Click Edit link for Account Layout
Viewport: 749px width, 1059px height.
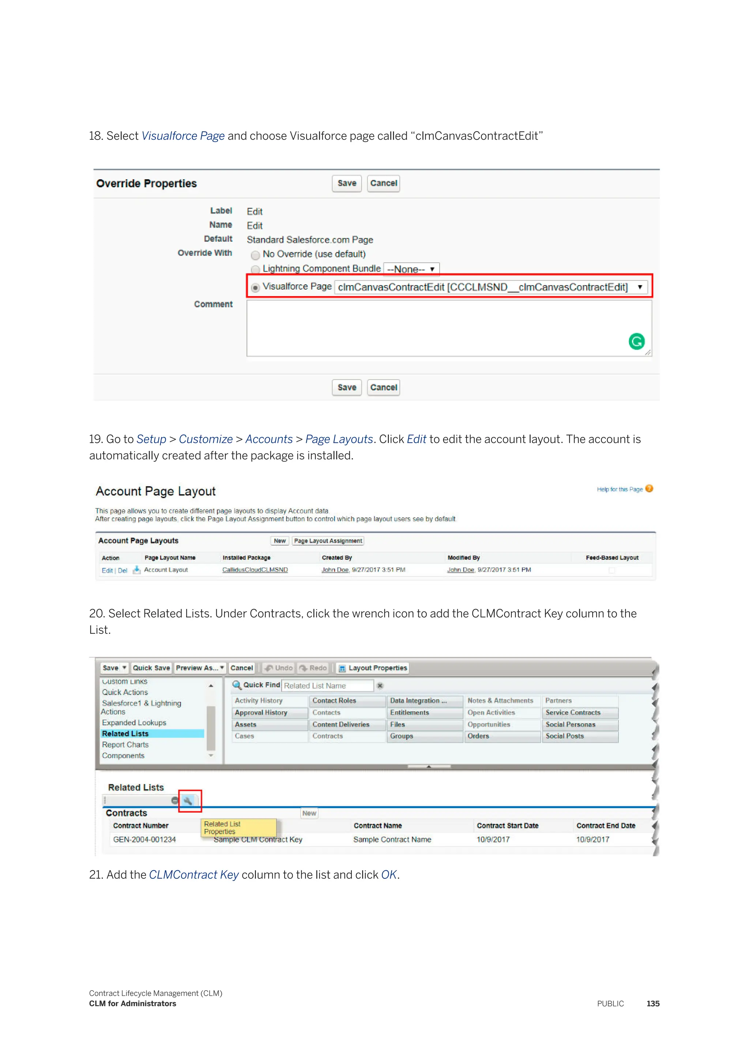(107, 570)
